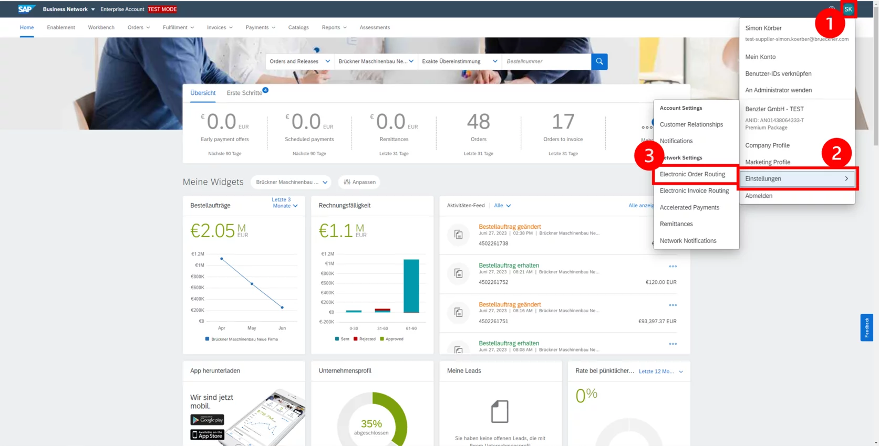The width and height of the screenshot is (879, 446).
Task: Expand the Reports menu
Action: pyautogui.click(x=334, y=27)
